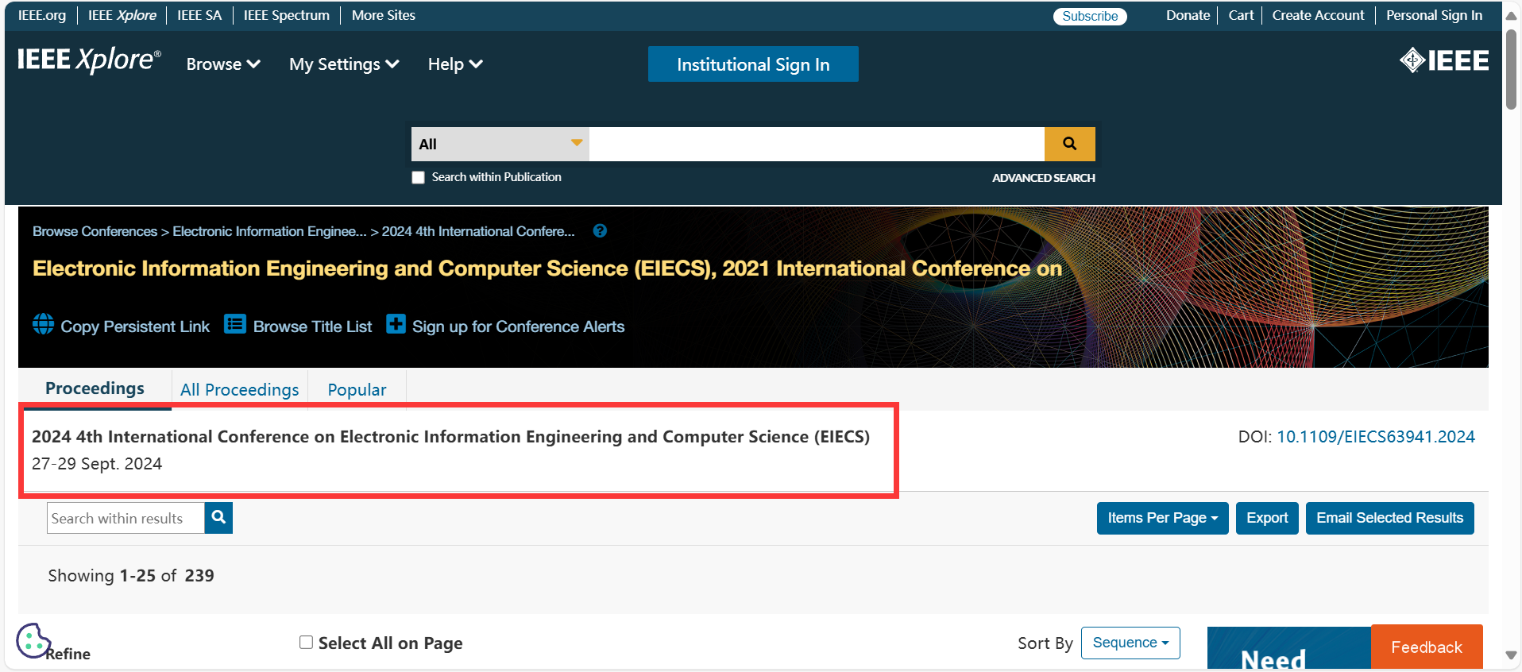Viewport: 1522px width, 672px height.
Task: Click Institutional Sign In button
Action: pyautogui.click(x=753, y=64)
